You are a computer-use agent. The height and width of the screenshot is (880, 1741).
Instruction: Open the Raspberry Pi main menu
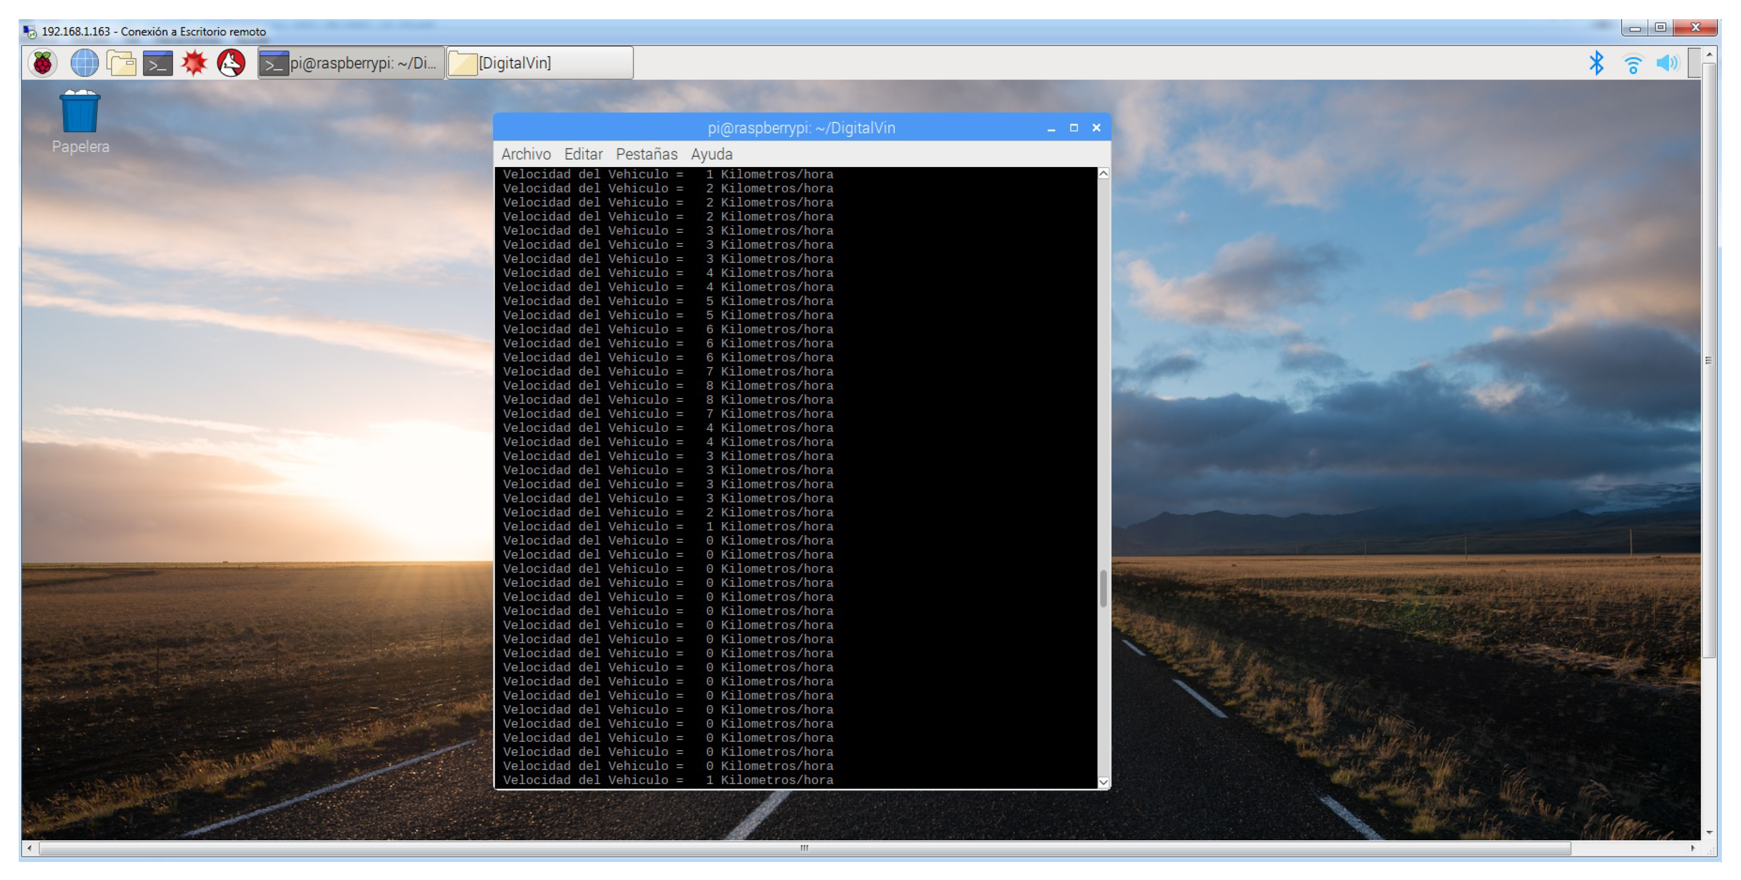click(43, 64)
